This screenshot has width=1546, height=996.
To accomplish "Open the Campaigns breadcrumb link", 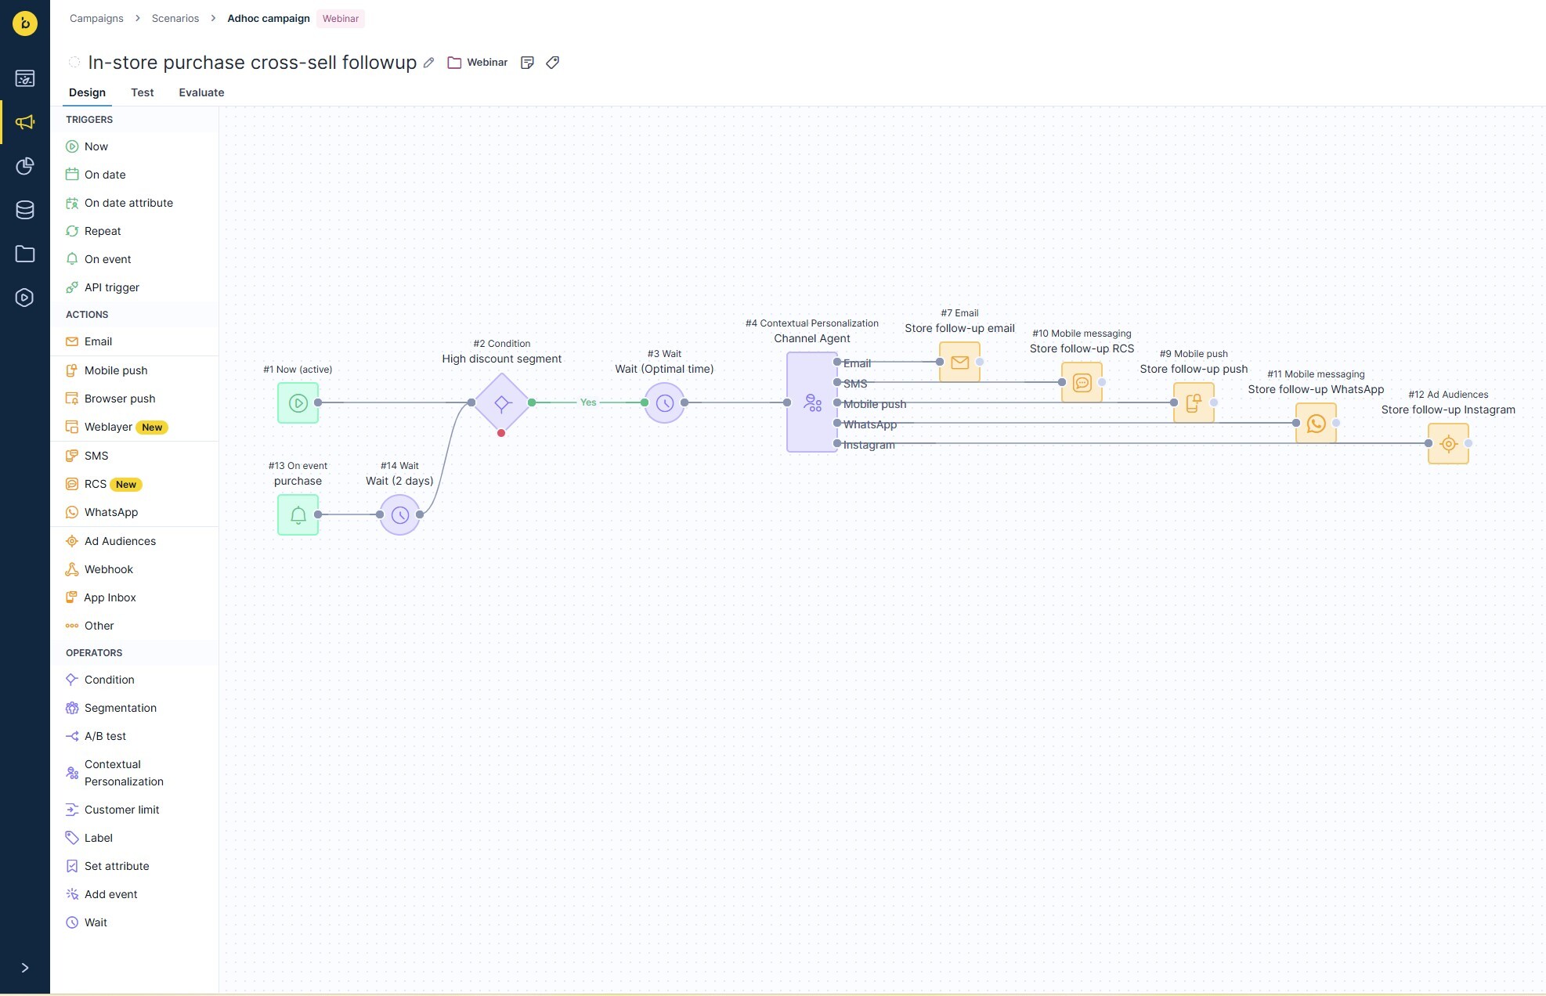I will tap(96, 18).
